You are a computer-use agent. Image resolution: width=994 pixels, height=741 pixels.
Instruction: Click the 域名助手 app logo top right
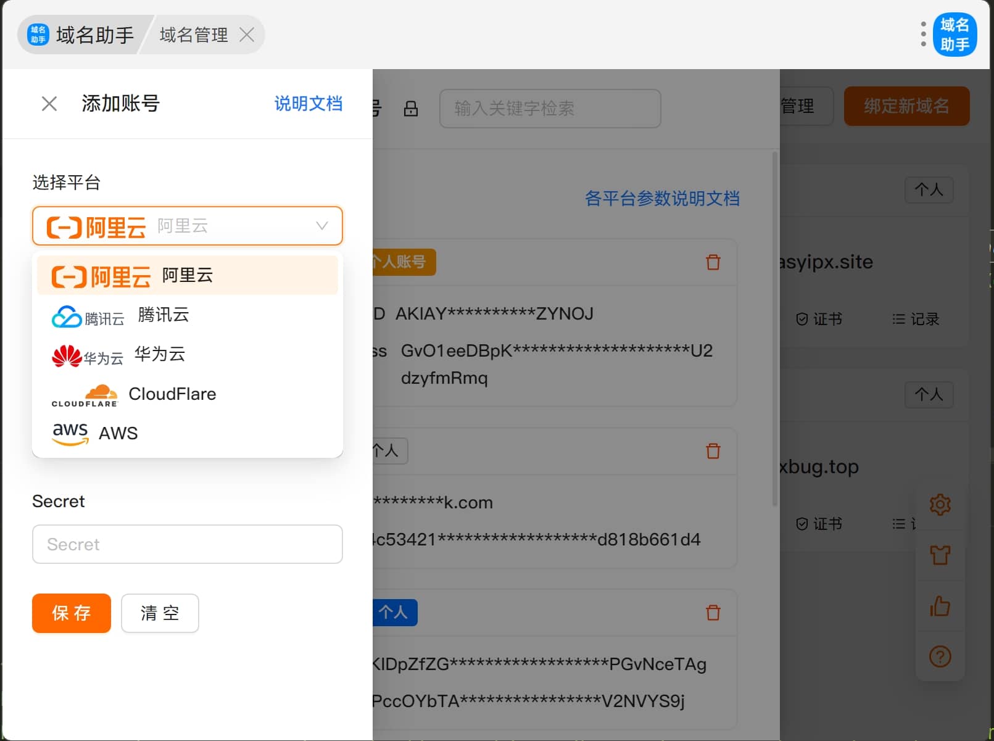(x=955, y=35)
